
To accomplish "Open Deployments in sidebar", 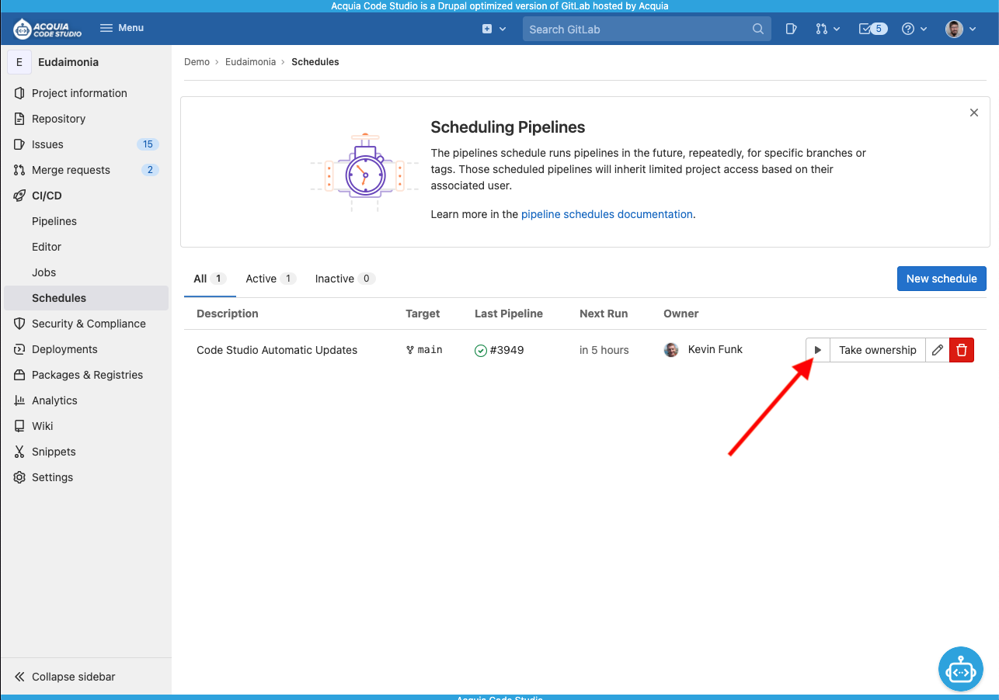I will pos(86,349).
